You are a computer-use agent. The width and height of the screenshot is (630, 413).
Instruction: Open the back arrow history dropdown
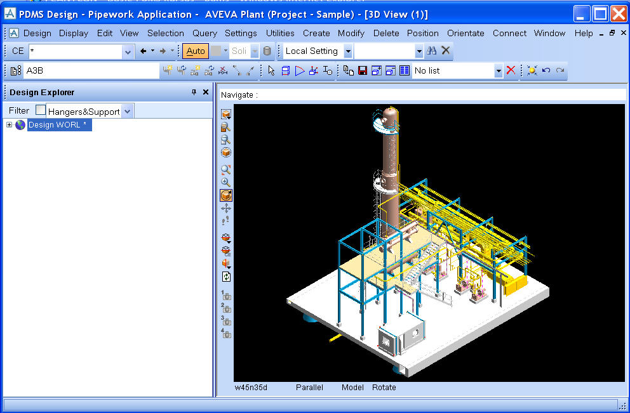point(152,51)
